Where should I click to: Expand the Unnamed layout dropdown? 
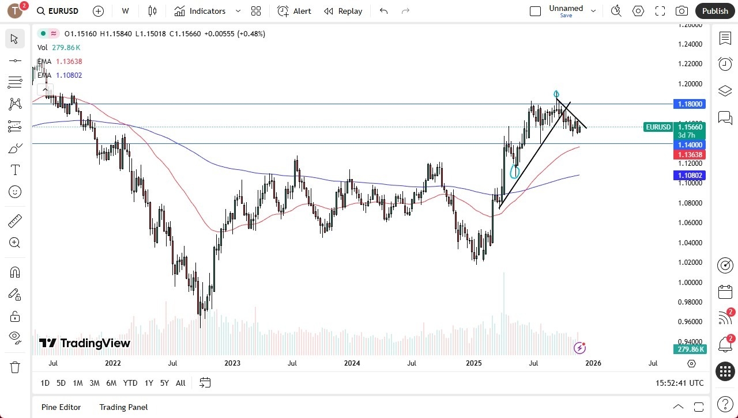coord(593,10)
